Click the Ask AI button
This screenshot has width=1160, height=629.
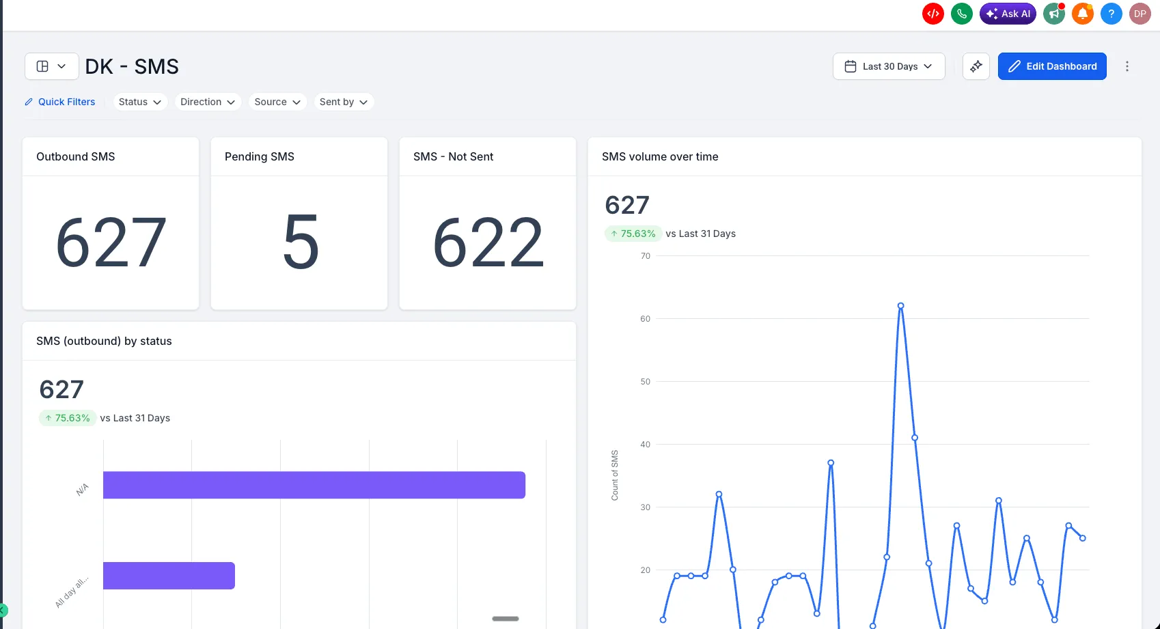coord(1008,14)
